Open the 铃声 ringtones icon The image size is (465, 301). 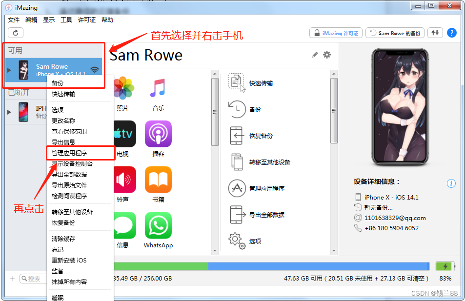point(125,180)
